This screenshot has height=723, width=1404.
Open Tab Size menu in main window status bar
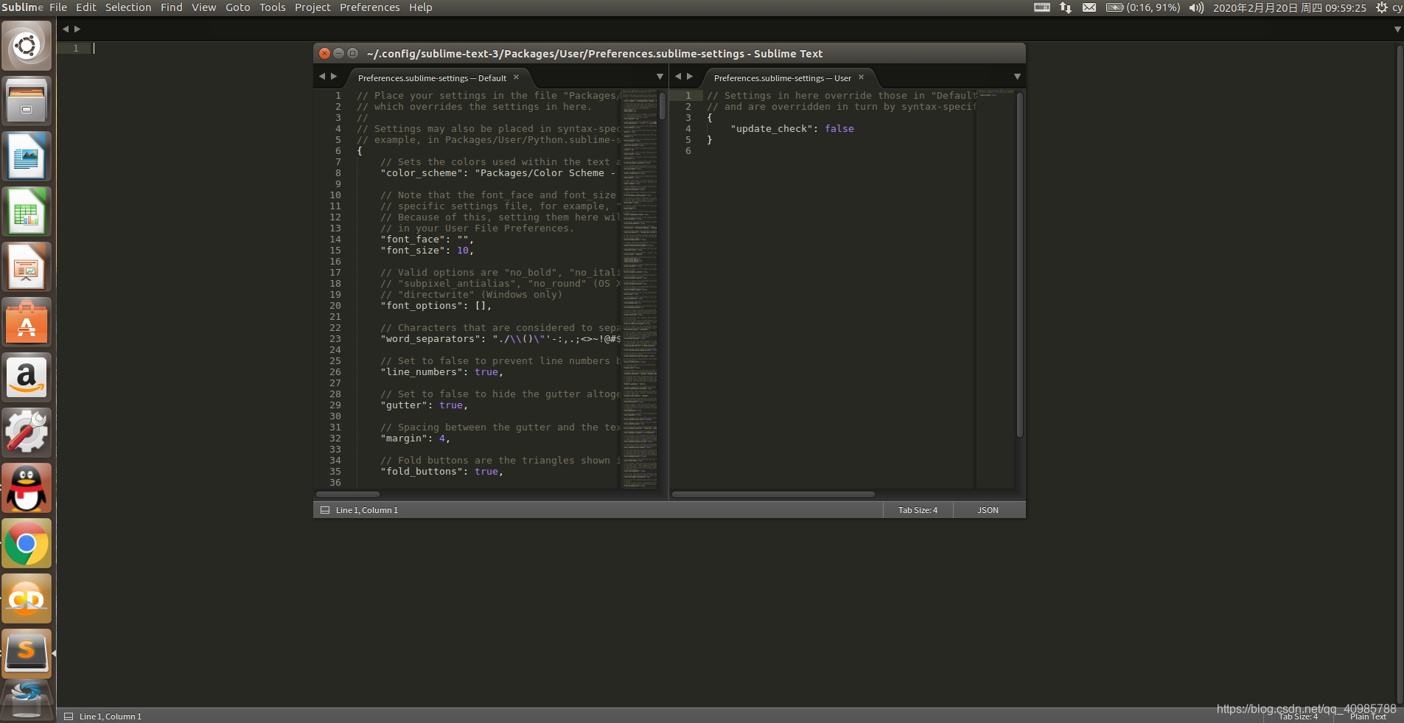tap(1298, 716)
